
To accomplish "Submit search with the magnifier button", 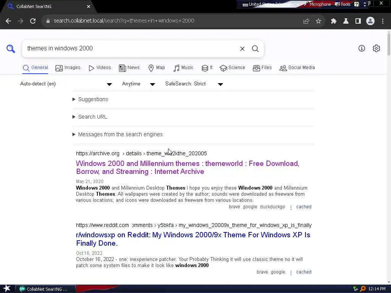I will (255, 49).
